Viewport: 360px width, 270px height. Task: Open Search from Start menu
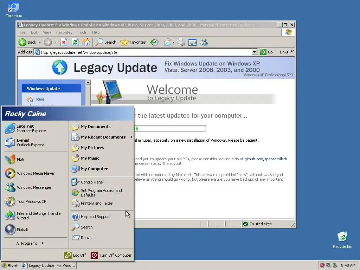pos(102,227)
